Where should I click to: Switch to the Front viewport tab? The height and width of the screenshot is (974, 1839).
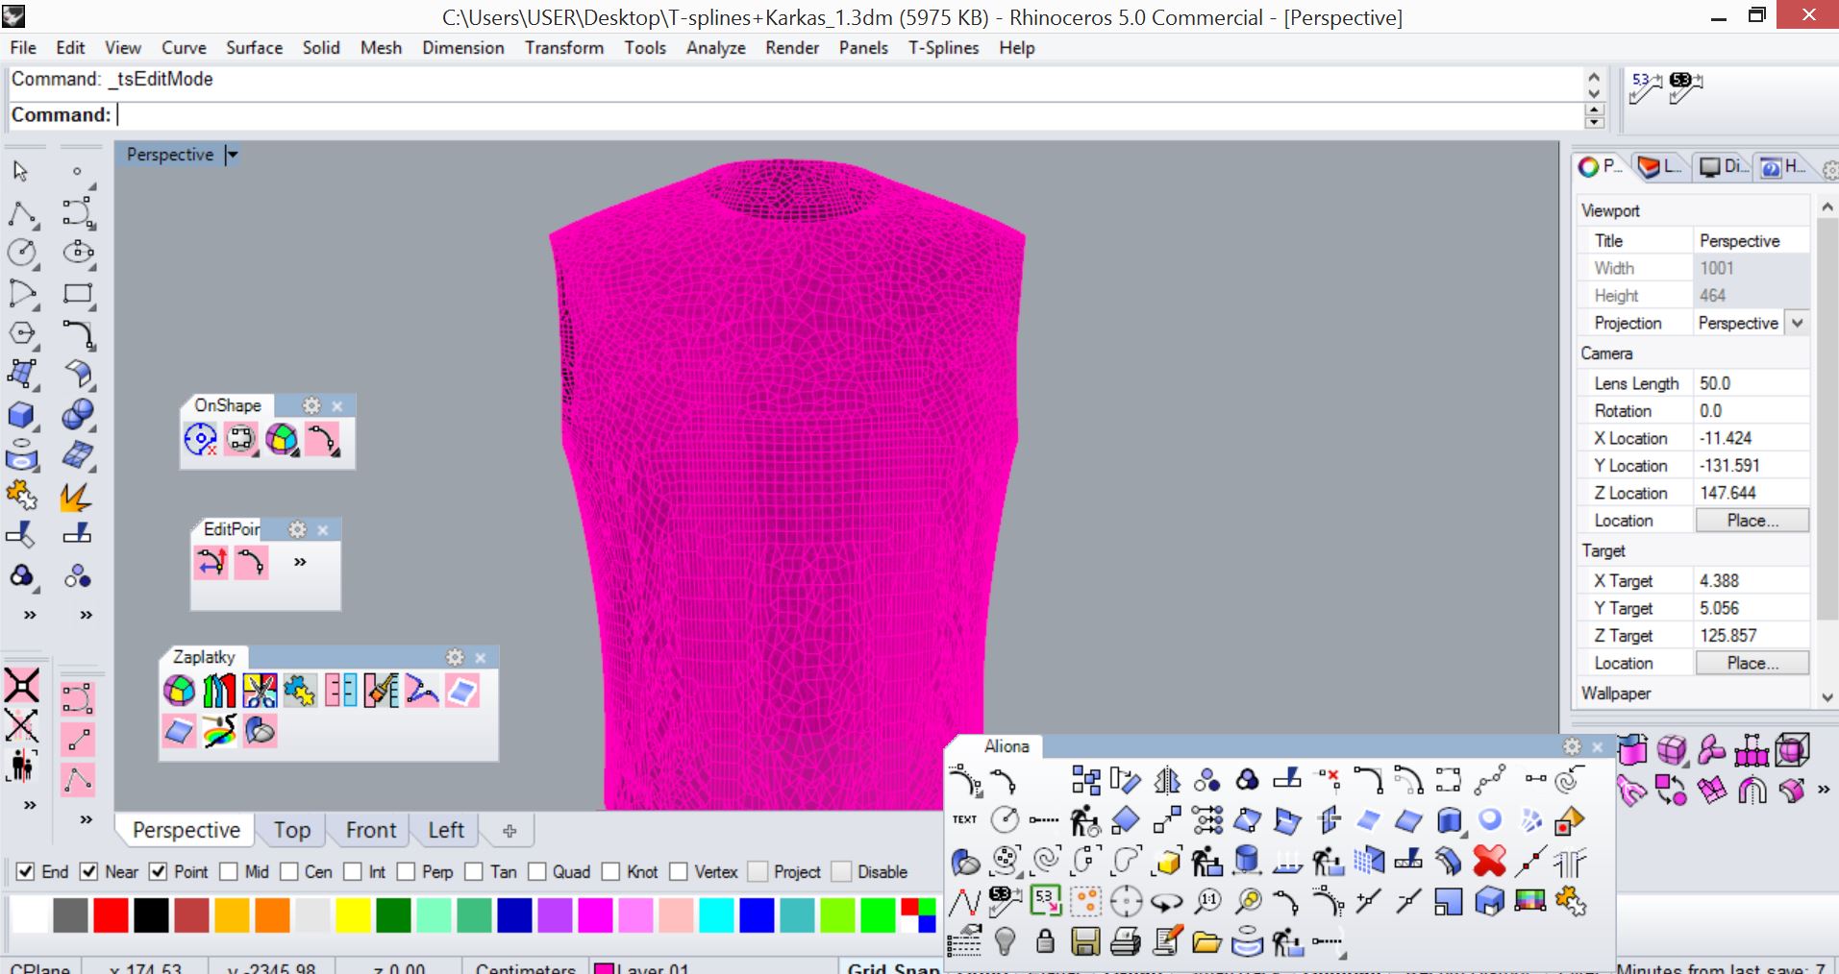(x=370, y=830)
